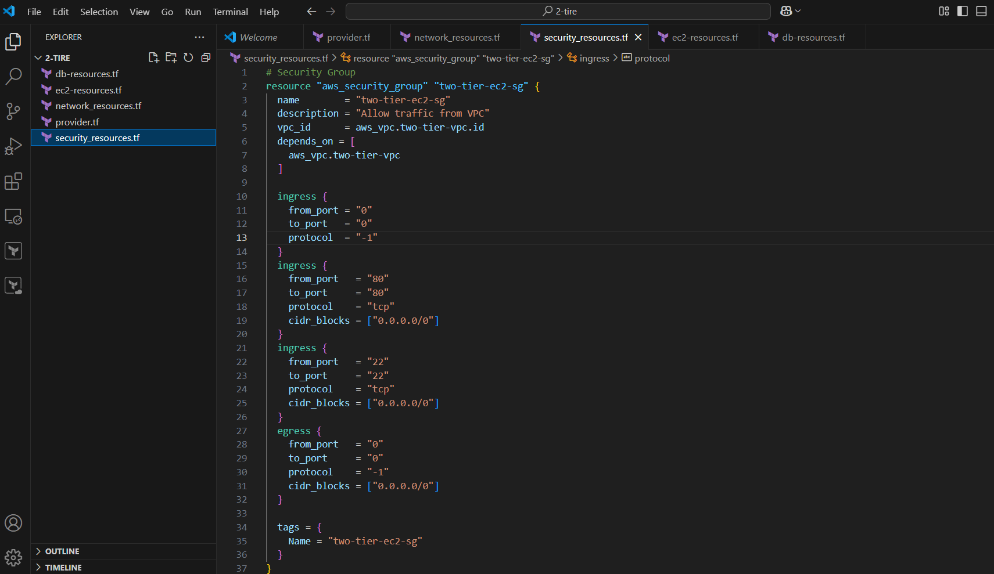The height and width of the screenshot is (574, 994).
Task: Open the Help menu
Action: pyautogui.click(x=269, y=12)
